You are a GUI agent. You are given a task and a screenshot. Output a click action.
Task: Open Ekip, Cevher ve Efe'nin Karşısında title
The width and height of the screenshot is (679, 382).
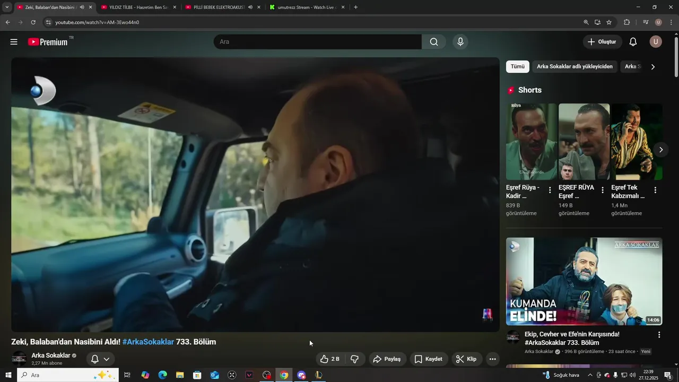pos(572,338)
